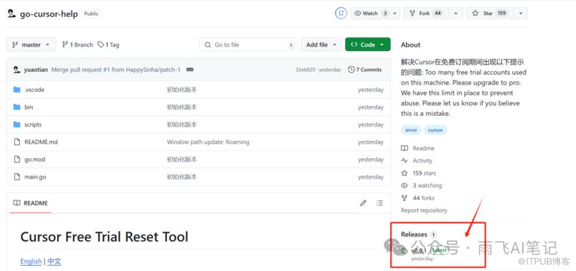Click the tag icon beside 1 Tag

(101, 45)
